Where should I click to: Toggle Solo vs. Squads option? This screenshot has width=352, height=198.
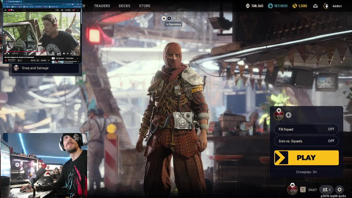(306, 141)
